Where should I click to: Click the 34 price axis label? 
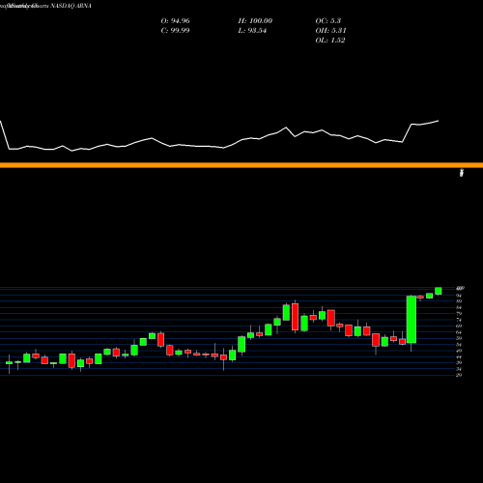[x=459, y=369]
